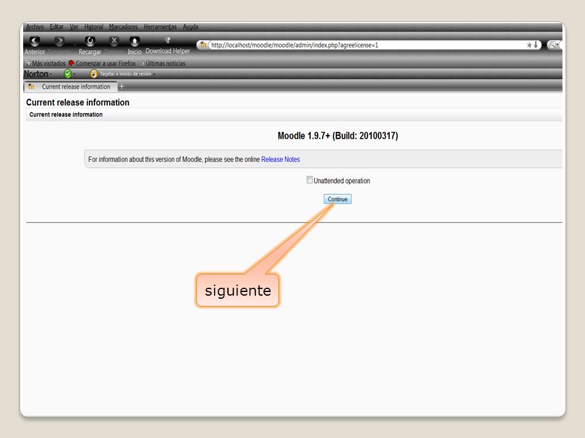Open Tarjetas e inicios de sesión dropdown
The width and height of the screenshot is (585, 438).
point(127,74)
